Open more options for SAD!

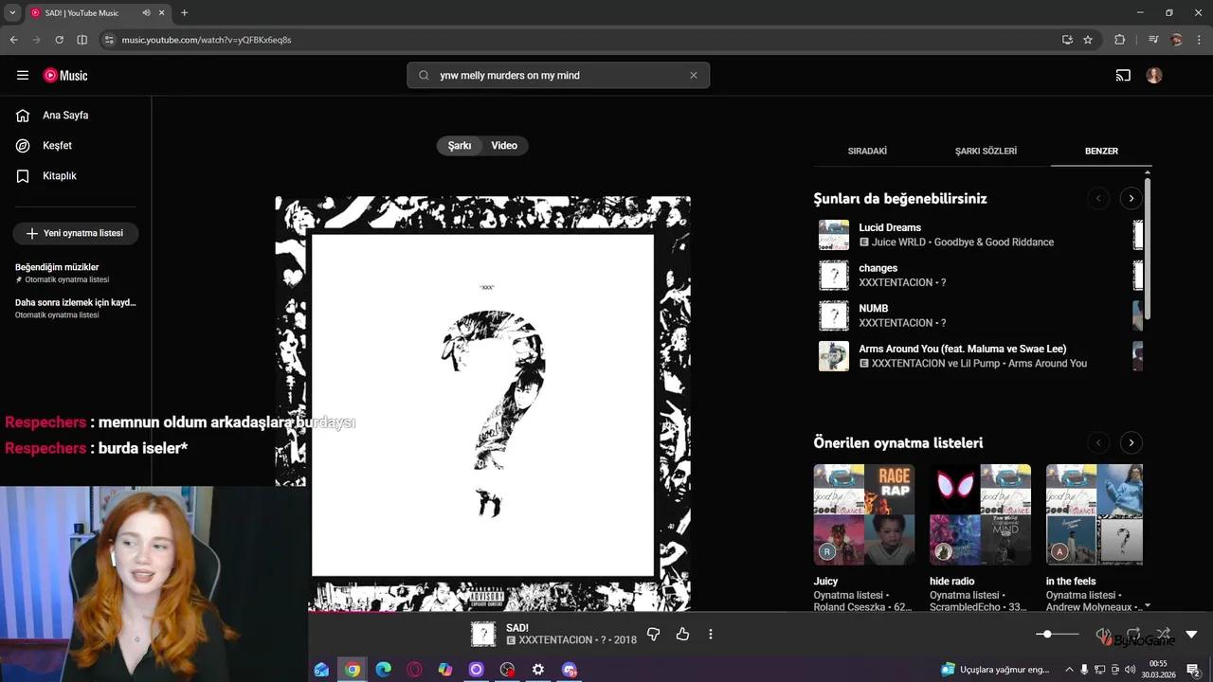[711, 635]
